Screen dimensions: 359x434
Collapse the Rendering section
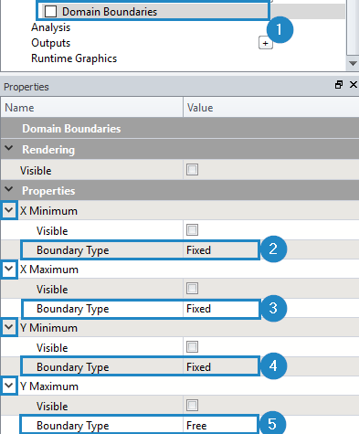click(9, 149)
